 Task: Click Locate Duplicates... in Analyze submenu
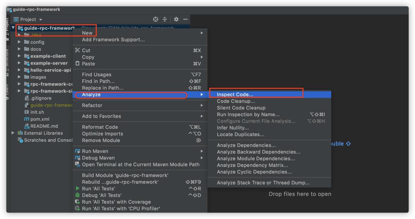point(241,135)
